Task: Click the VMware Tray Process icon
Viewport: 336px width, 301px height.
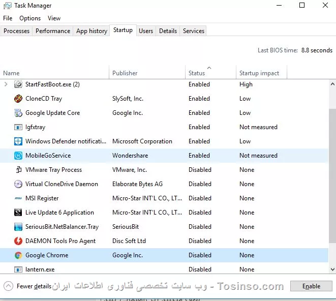Action: tap(19, 170)
